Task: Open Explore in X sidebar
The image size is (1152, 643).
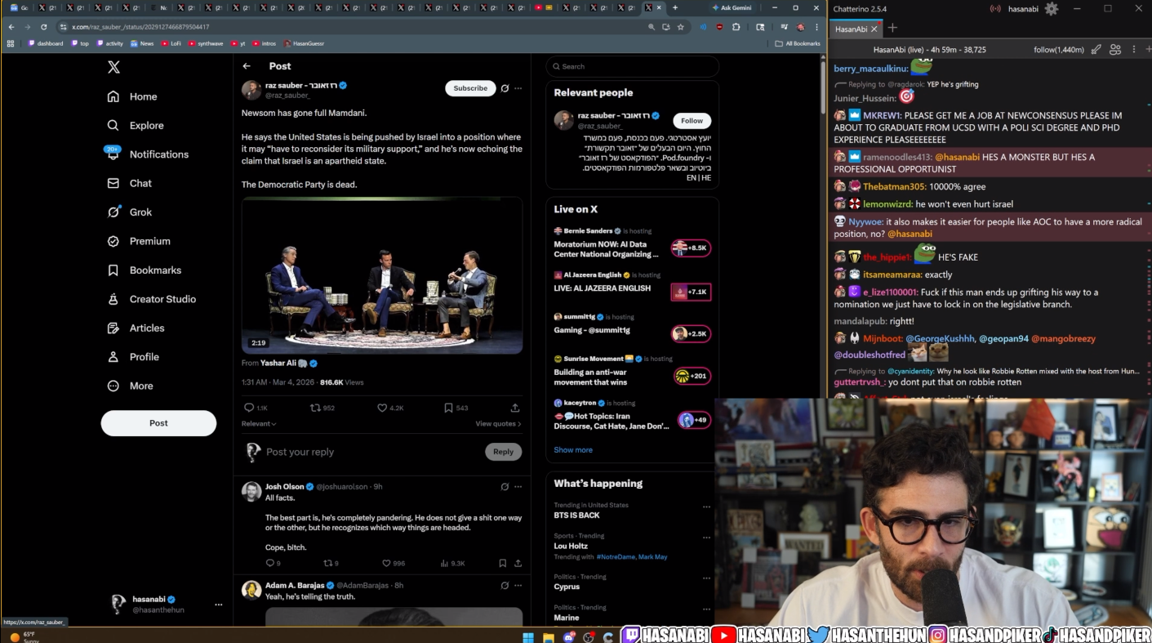Action: [x=135, y=125]
